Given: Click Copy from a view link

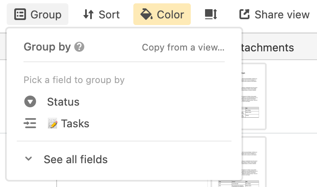Looking at the screenshot, I should [183, 48].
